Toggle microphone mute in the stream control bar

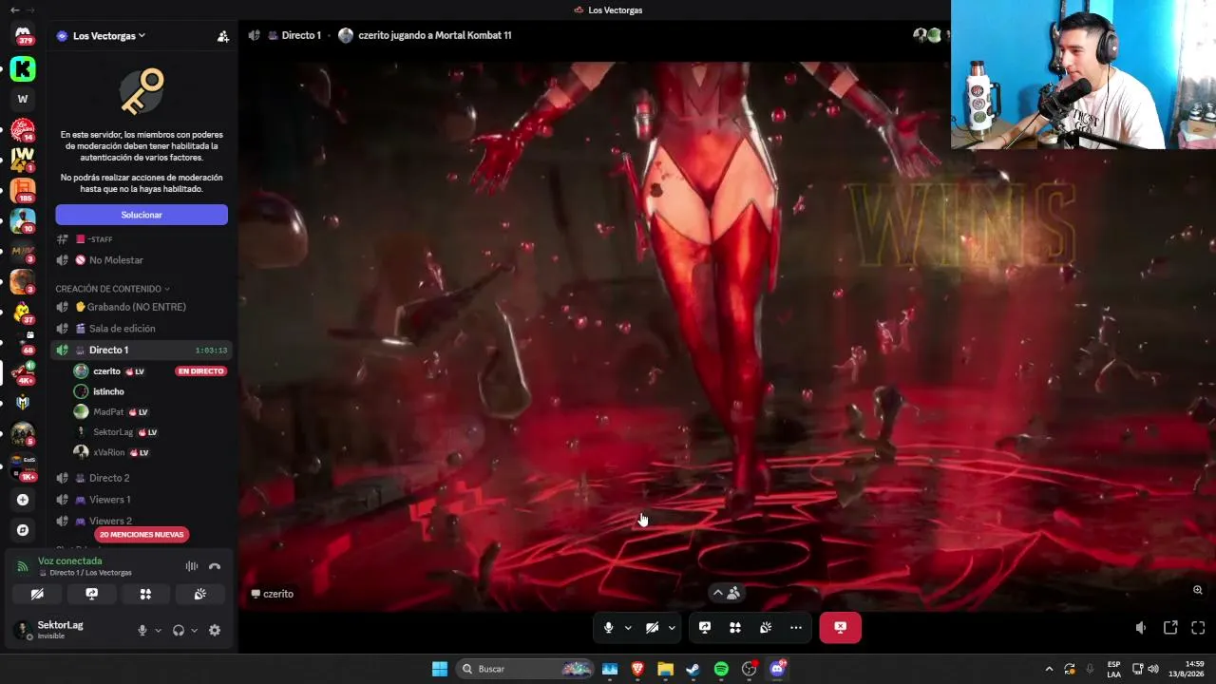(609, 628)
